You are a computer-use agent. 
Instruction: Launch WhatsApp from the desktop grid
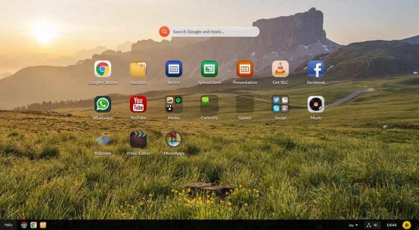coord(103,104)
